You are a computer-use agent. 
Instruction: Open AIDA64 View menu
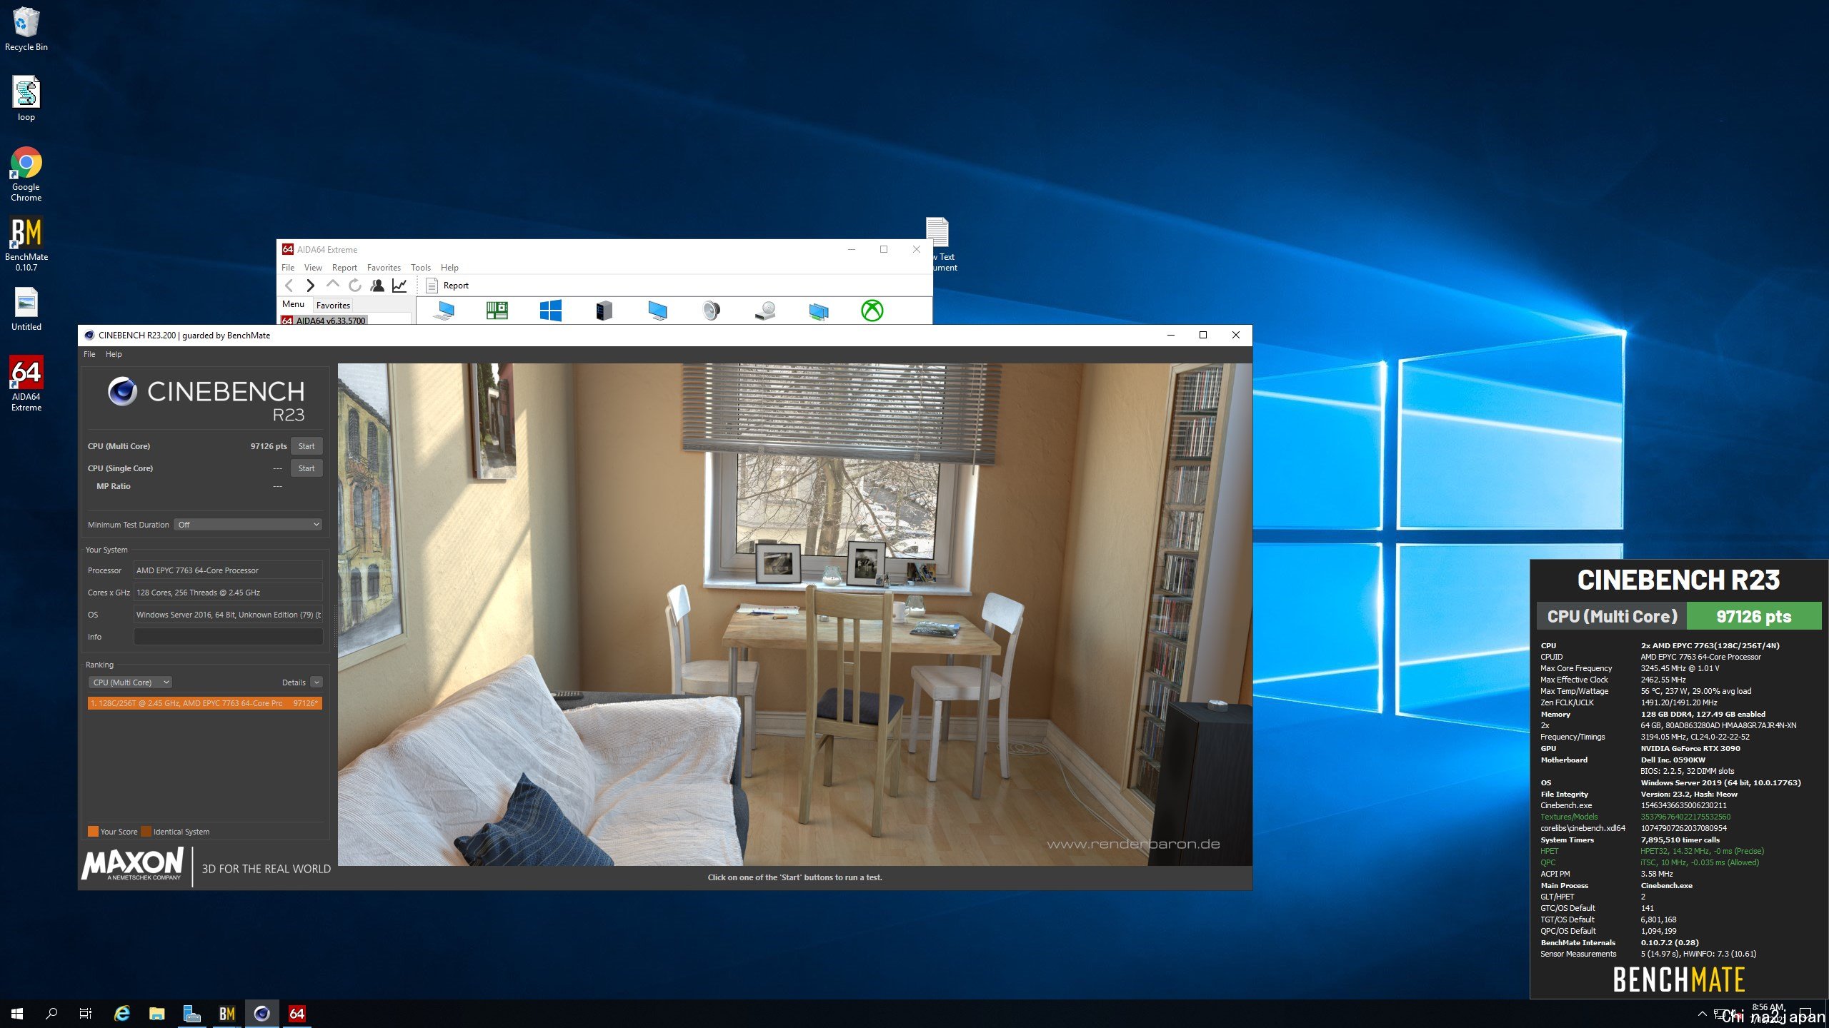click(x=313, y=268)
